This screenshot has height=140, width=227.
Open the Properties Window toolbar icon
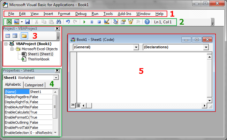click(123, 22)
